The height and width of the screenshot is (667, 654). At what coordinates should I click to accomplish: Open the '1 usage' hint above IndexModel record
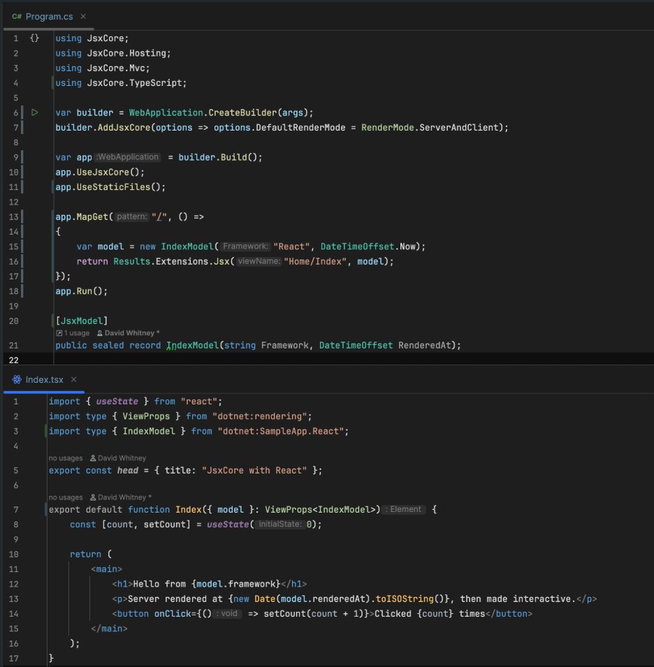coord(77,333)
